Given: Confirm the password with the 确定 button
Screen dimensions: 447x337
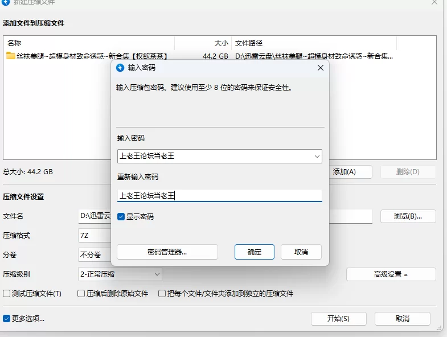Looking at the screenshot, I should [255, 252].
